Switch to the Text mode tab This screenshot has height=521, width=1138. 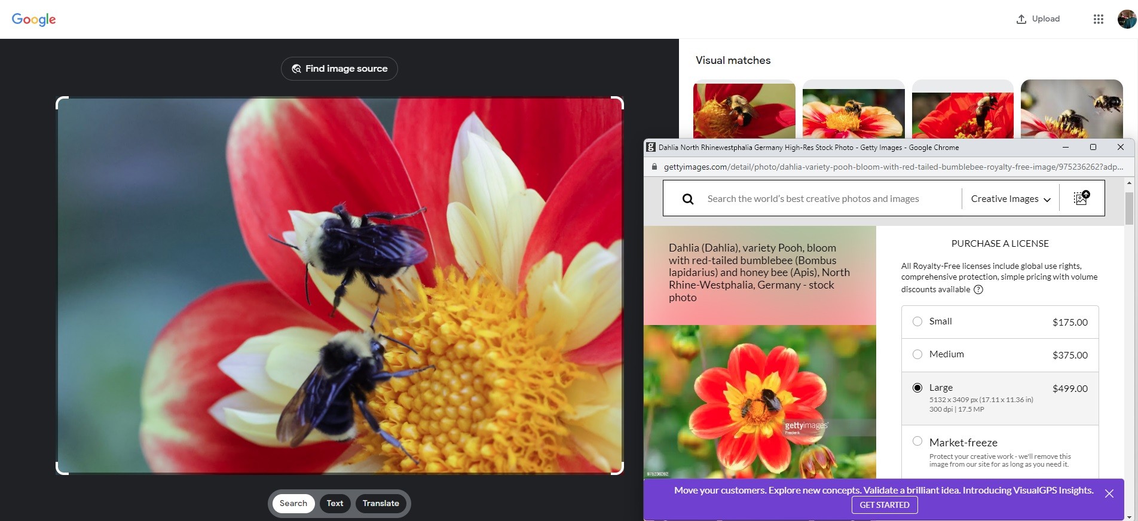(335, 503)
